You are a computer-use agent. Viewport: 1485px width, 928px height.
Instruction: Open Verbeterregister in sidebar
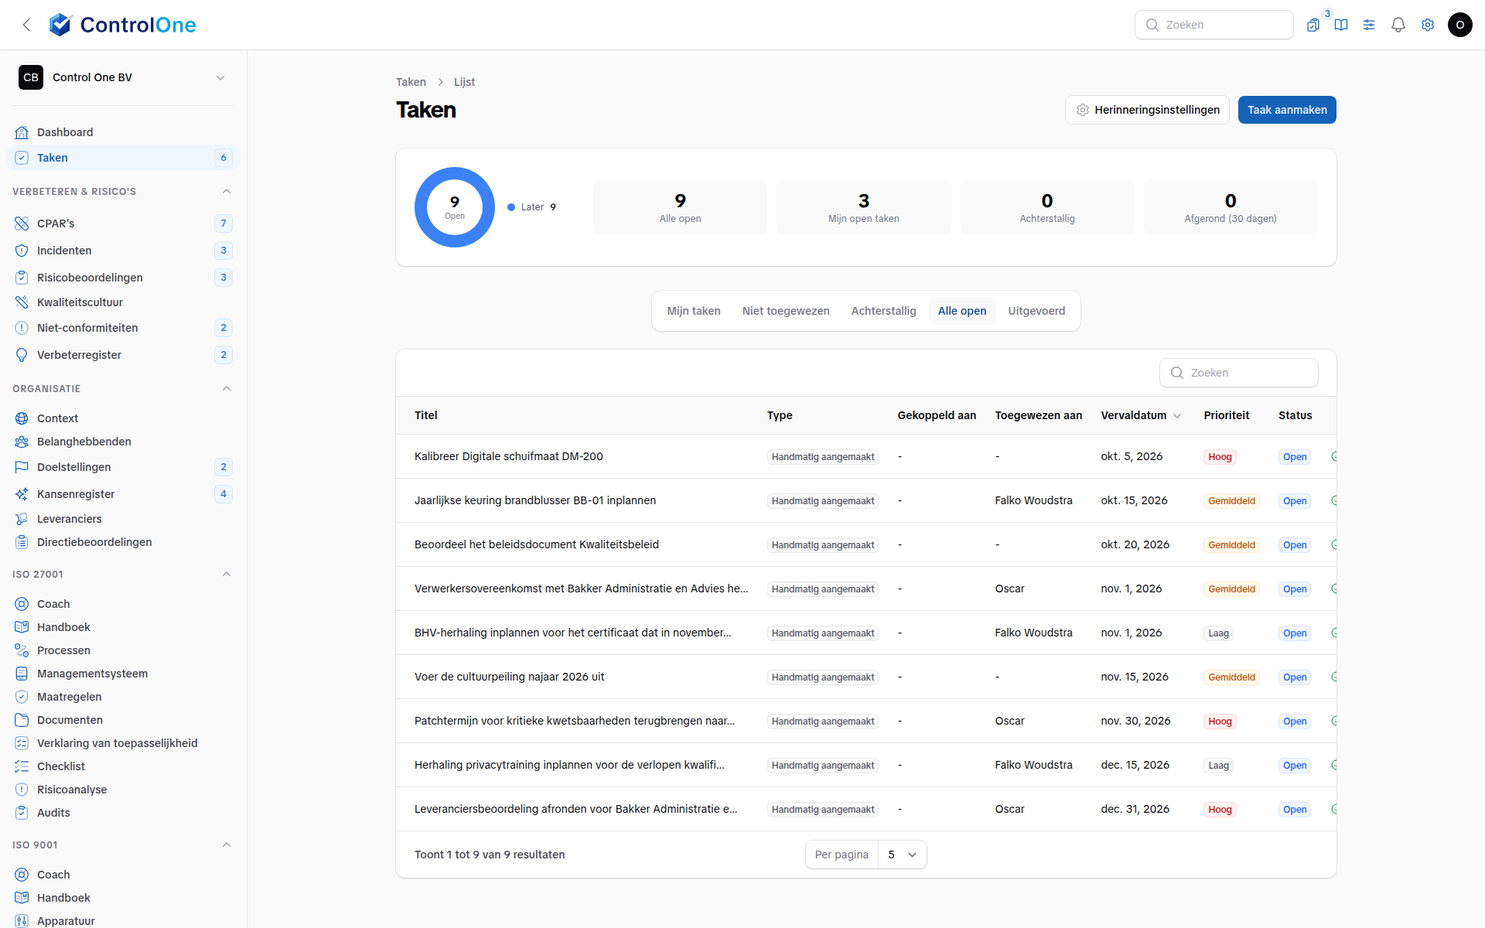(123, 355)
